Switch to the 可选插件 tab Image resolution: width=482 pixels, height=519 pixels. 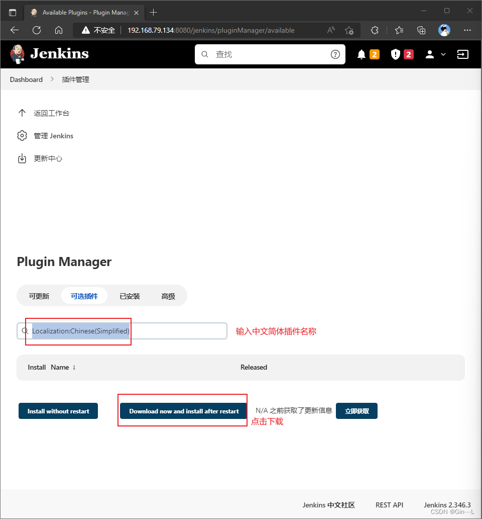84,296
